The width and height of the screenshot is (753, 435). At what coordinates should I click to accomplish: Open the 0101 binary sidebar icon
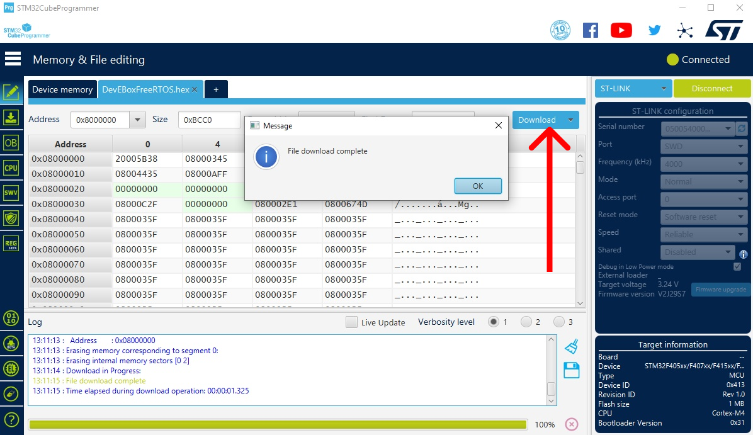[x=11, y=319]
